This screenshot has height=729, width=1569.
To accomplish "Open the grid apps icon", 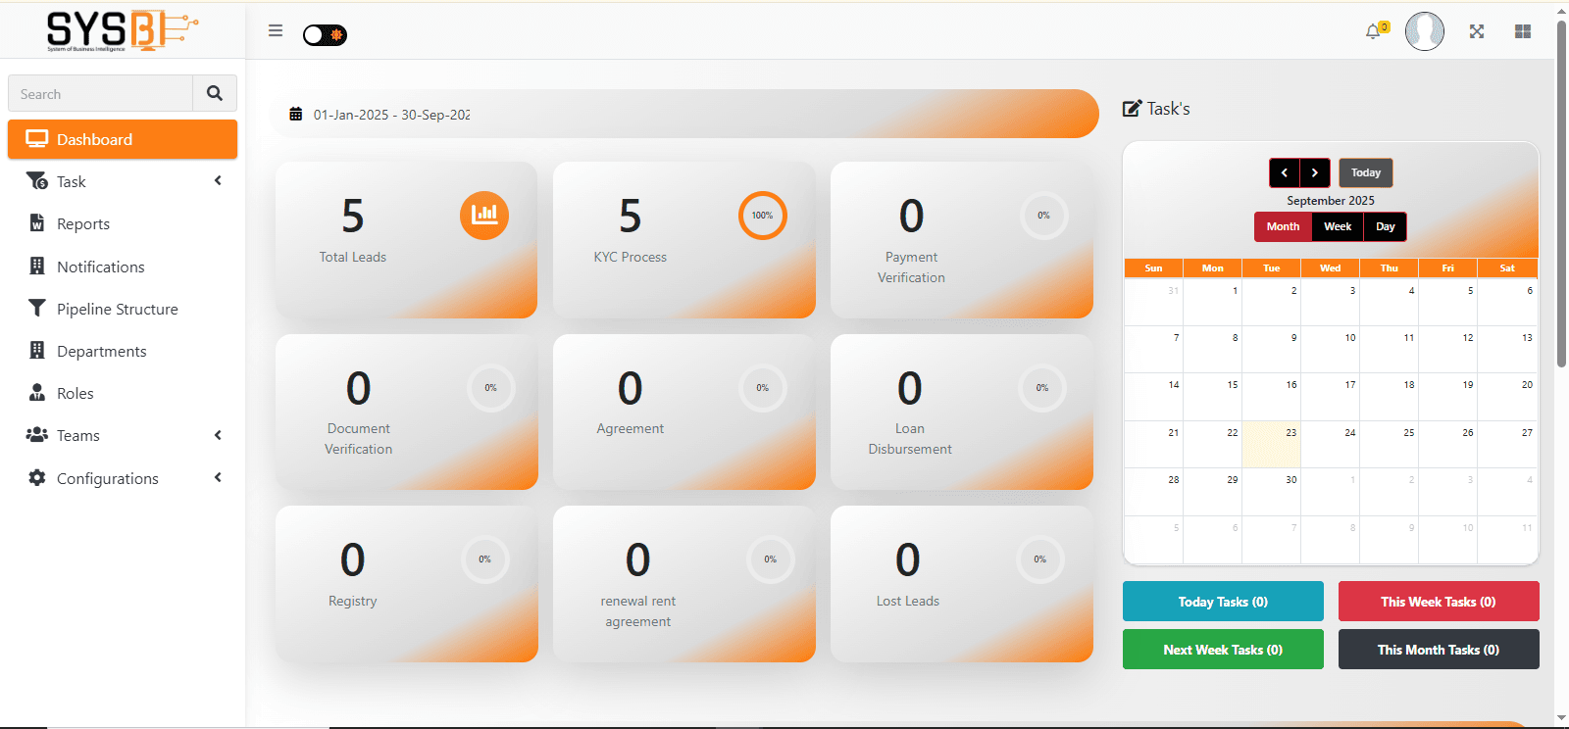I will [x=1522, y=31].
